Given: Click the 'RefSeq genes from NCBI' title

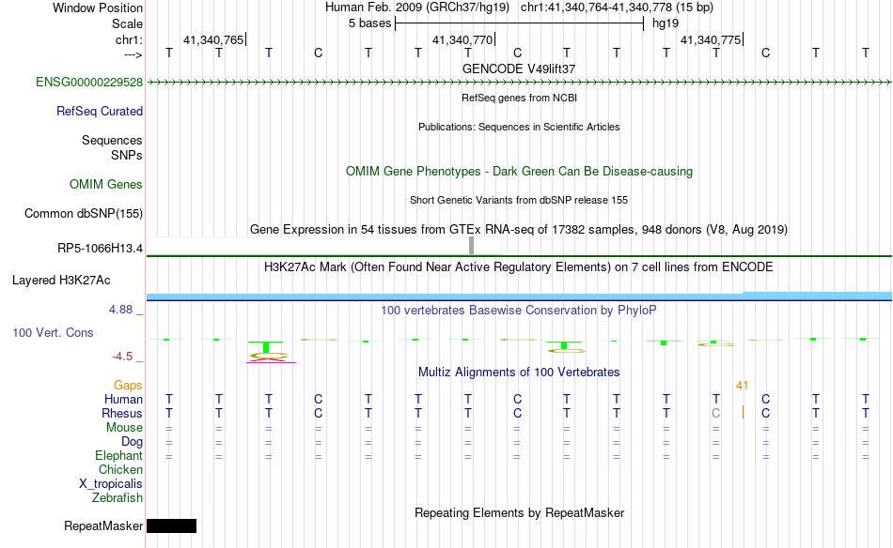Looking at the screenshot, I should tap(520, 98).
